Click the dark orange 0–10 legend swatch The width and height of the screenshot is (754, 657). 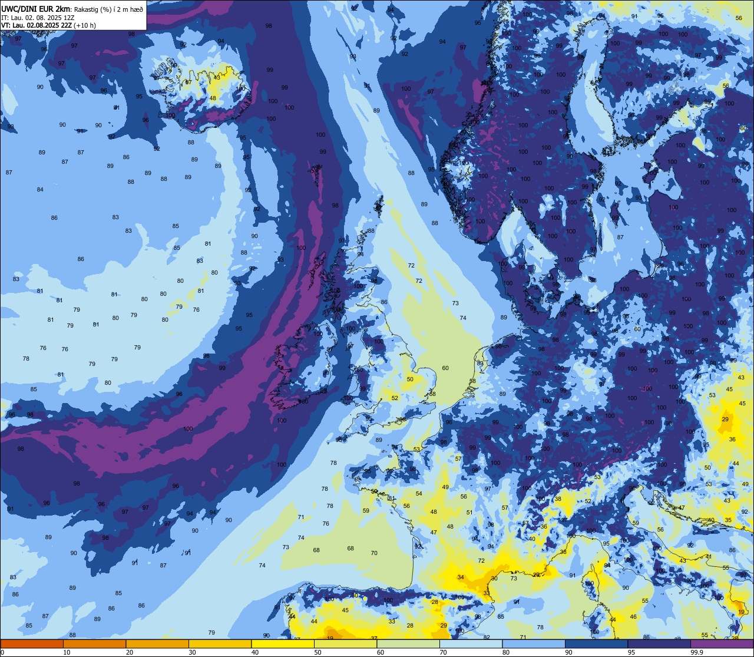click(x=32, y=643)
